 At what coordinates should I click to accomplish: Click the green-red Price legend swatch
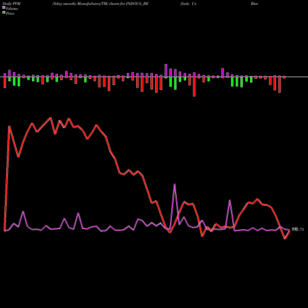(4, 13)
